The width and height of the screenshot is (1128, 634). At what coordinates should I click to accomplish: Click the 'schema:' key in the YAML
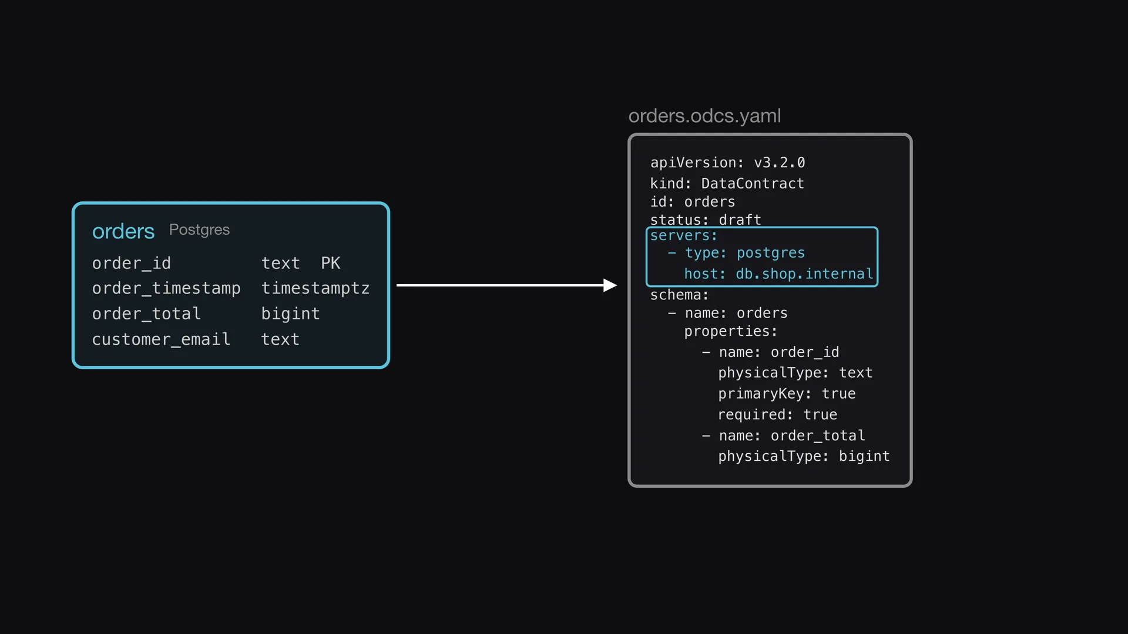click(679, 295)
